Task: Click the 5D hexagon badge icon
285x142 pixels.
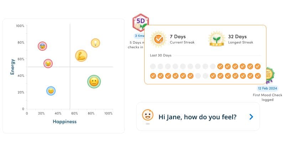Action: 140,23
